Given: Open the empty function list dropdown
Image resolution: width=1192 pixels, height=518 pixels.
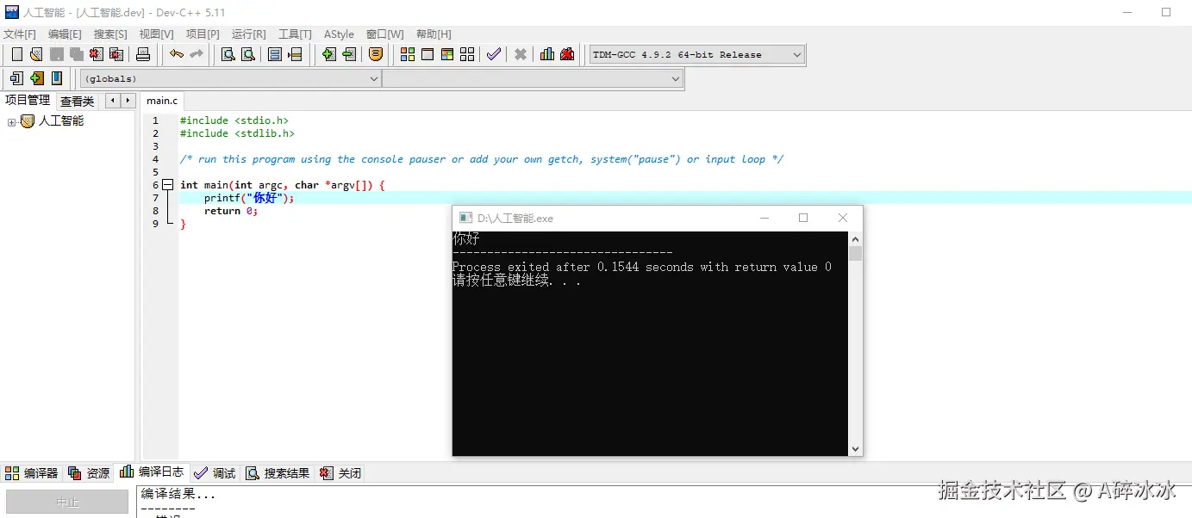Looking at the screenshot, I should coord(533,78).
